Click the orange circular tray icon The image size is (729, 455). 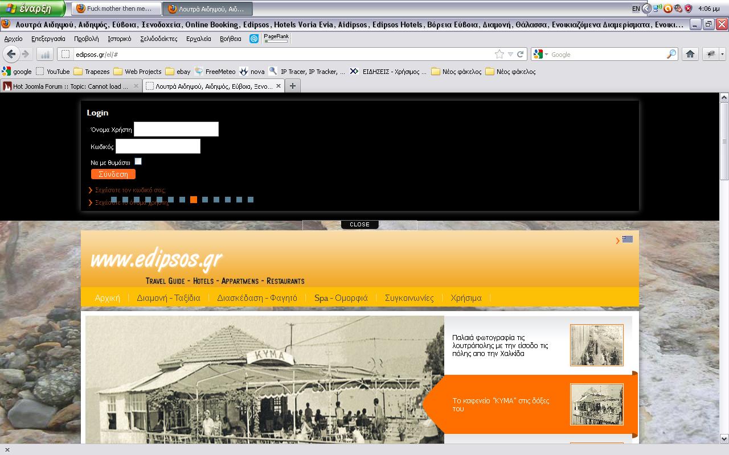[668, 8]
